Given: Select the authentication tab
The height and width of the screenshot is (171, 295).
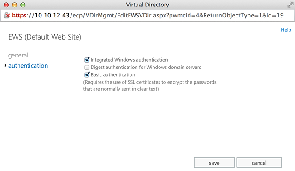Looking at the screenshot, I should 28,66.
